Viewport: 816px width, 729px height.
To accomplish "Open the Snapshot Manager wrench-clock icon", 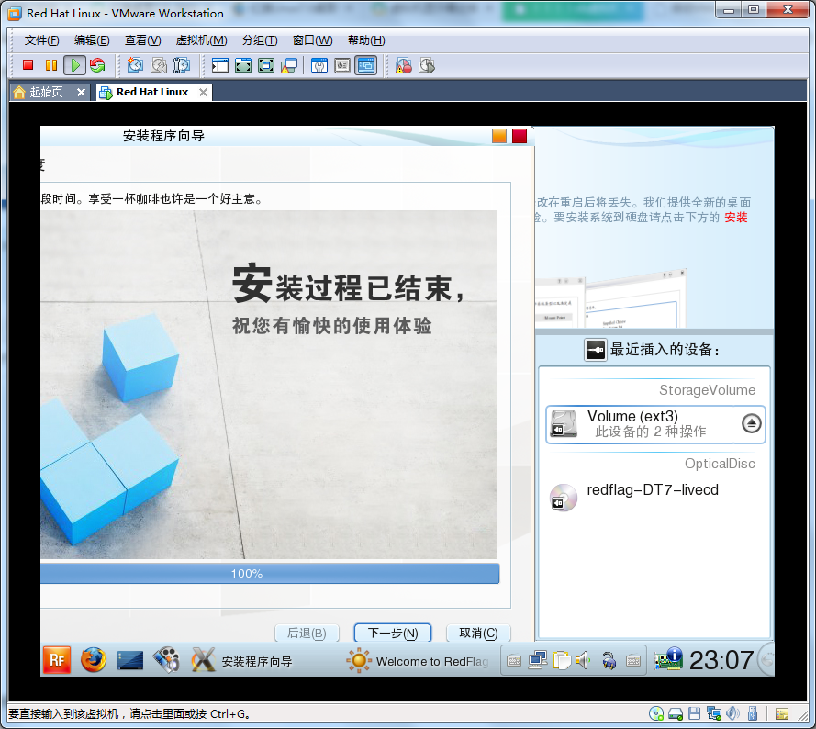I will [x=182, y=65].
